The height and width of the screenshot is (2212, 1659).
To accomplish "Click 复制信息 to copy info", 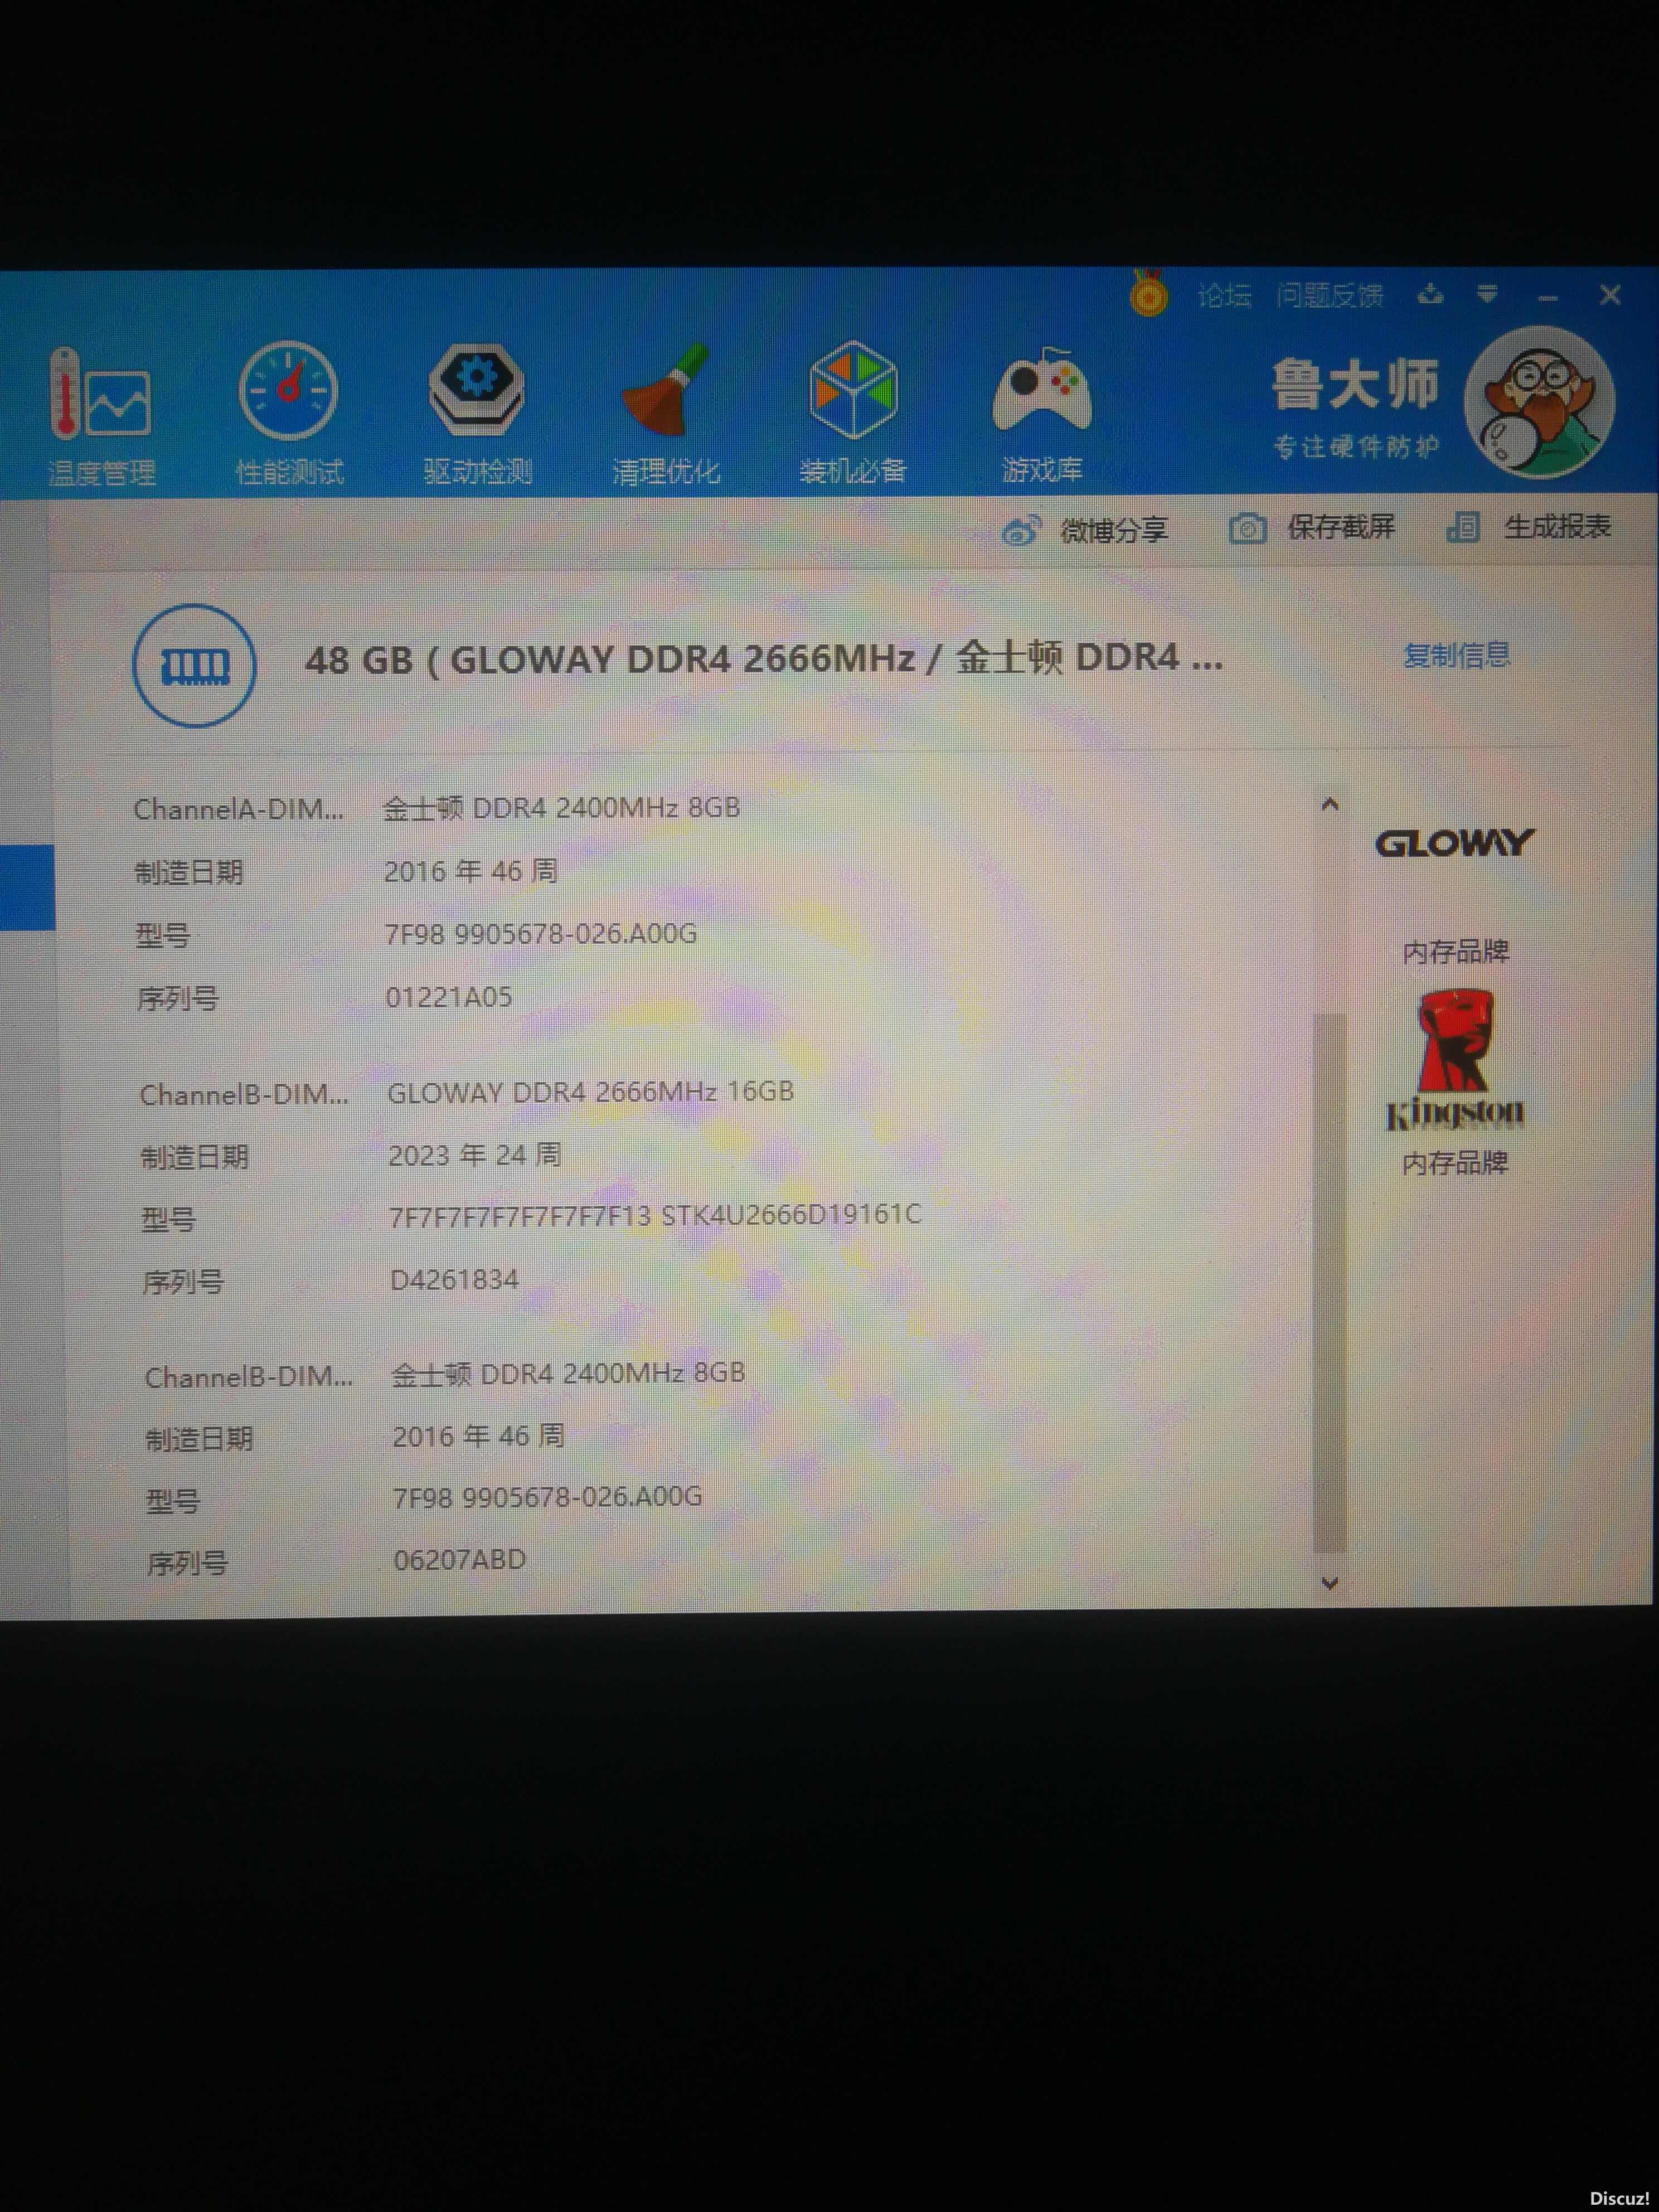I will coord(1456,656).
